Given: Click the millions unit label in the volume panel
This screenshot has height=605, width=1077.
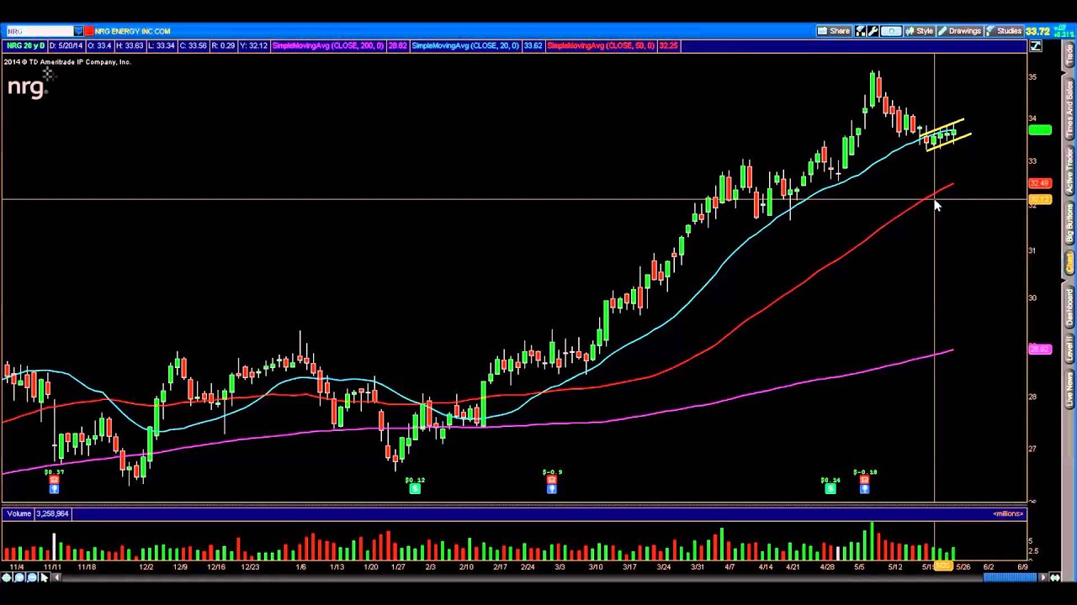Looking at the screenshot, I should 1007,513.
